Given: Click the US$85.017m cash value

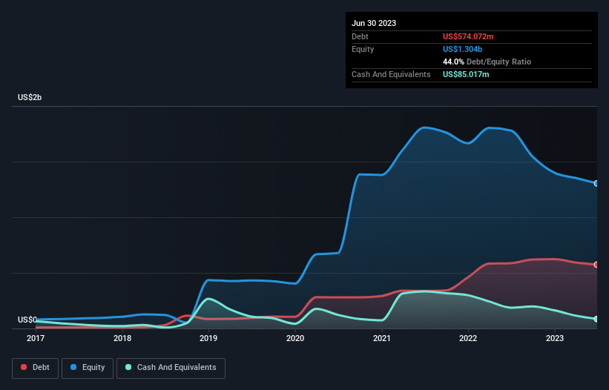Looking at the screenshot, I should (466, 74).
